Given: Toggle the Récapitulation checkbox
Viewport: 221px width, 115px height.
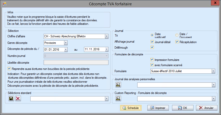Looking at the screenshot, I should (177, 42).
